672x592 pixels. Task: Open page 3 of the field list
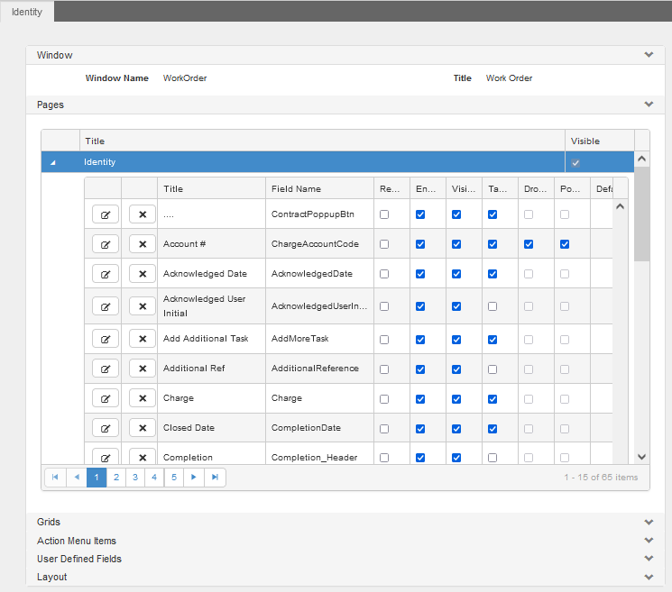[134, 478]
